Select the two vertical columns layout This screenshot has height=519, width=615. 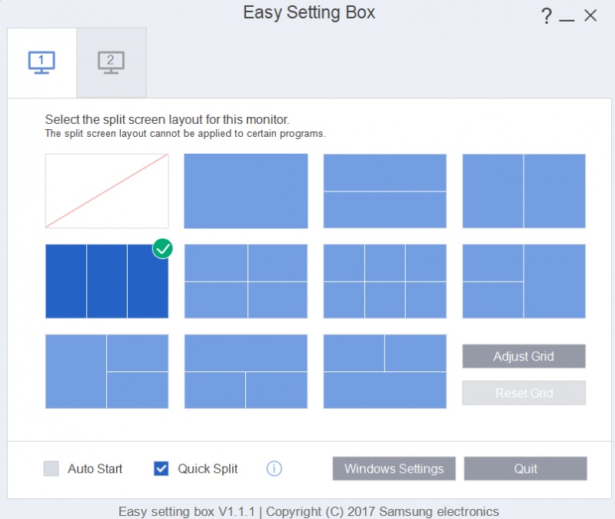click(x=524, y=191)
